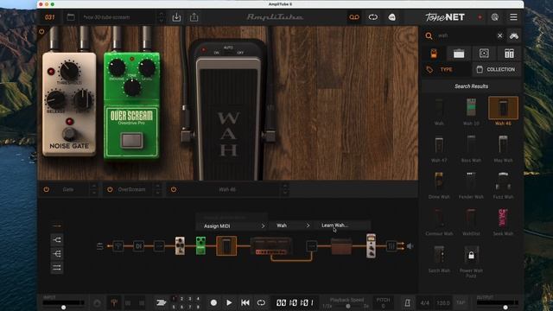This screenshot has width=553, height=311.
Task: Click the ToneNET logo
Action: (x=444, y=17)
